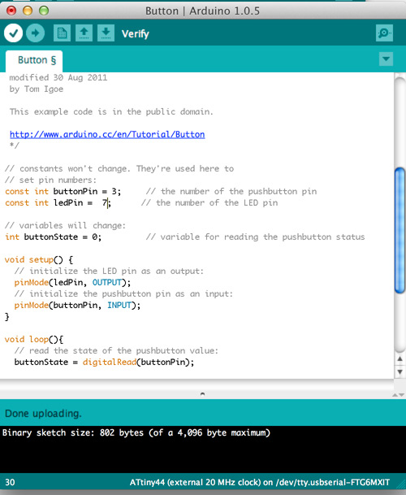Click the green zoom window button
The image size is (406, 495).
44,11
